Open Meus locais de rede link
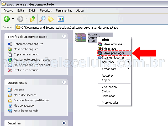Image resolution: width=168 pixels, height=126 pixels. point(26,111)
